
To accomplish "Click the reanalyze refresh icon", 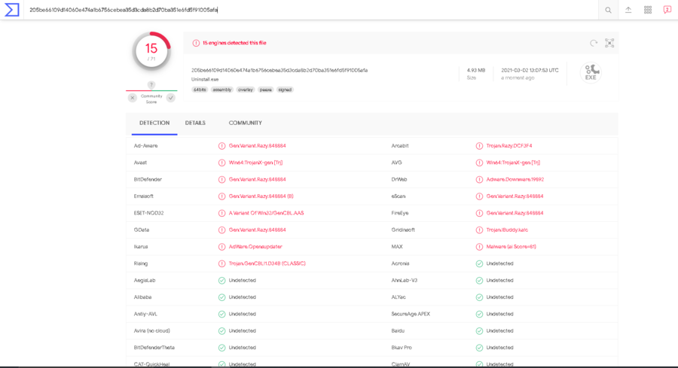I will (x=594, y=43).
